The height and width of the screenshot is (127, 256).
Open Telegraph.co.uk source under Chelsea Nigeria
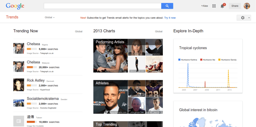tap(47, 53)
